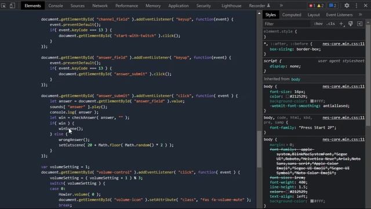Click the Filter styles input field
This screenshot has height=209, width=371.
click(x=287, y=24)
